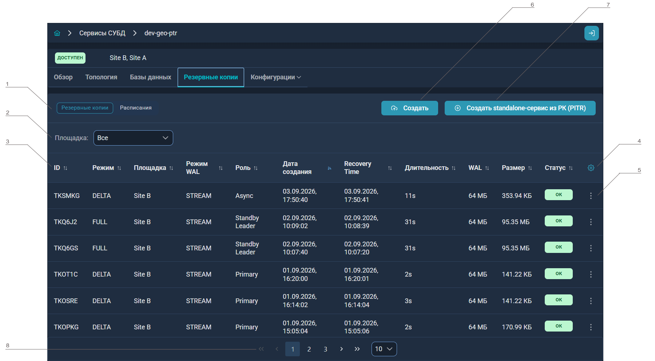Sort by the WAL column
Screen dimensions: 655x361
pyautogui.click(x=487, y=168)
